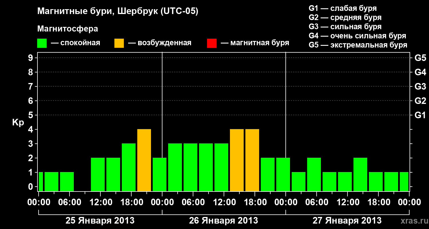
Task: Click the 'G2' label on the right axis
Action: point(420,101)
